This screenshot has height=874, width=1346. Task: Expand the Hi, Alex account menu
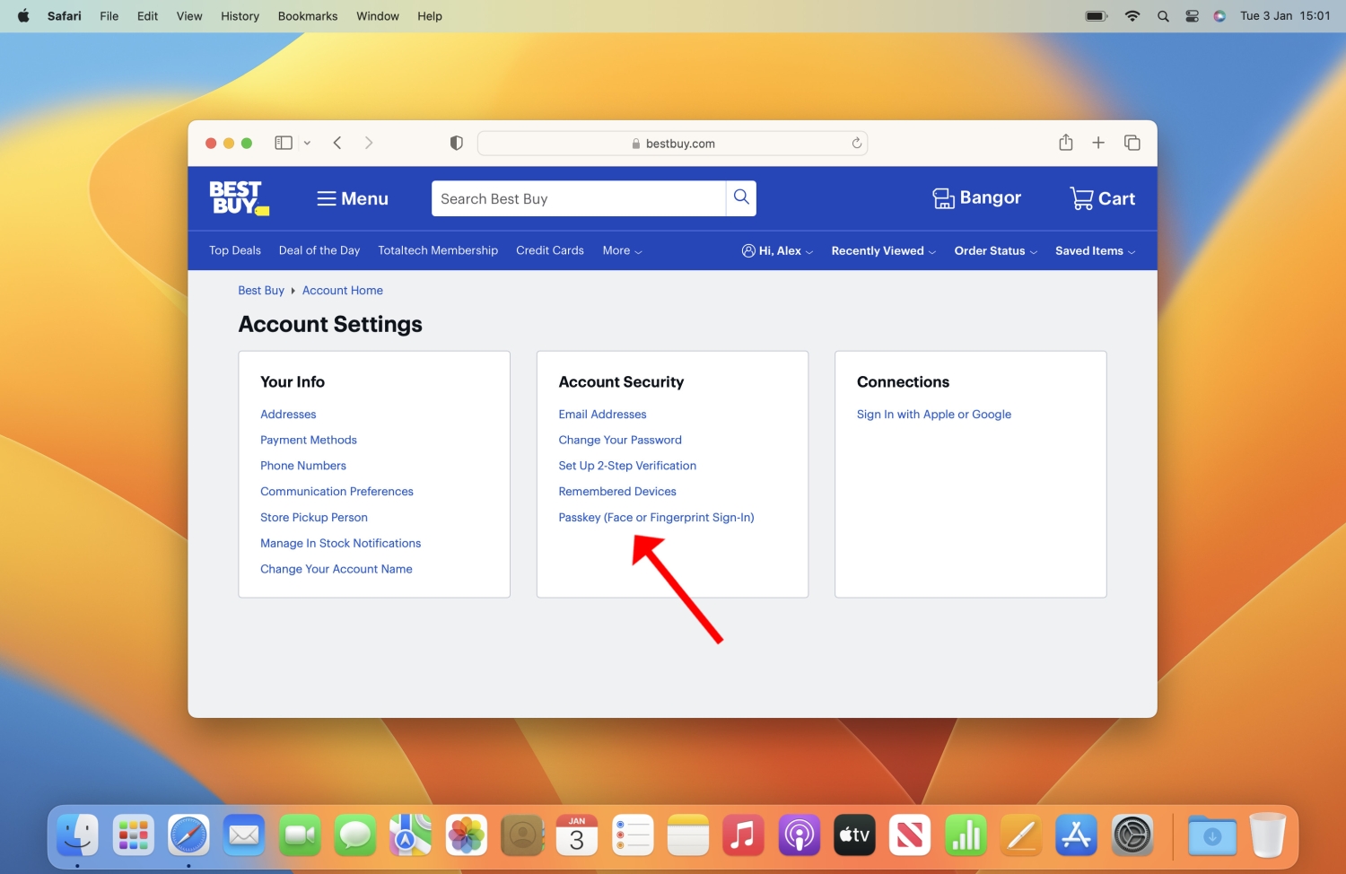click(x=777, y=251)
